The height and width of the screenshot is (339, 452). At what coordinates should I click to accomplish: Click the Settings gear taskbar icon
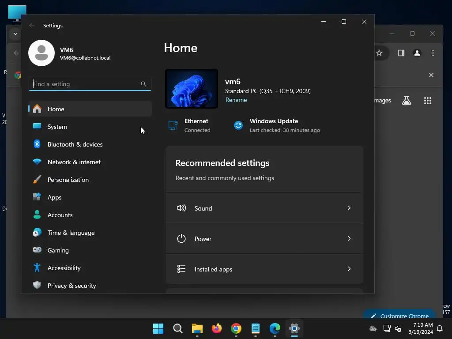tap(294, 328)
